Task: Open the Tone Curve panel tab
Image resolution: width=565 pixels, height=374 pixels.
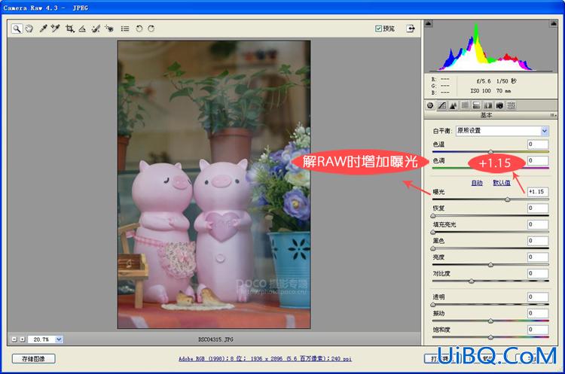Action: pos(442,105)
